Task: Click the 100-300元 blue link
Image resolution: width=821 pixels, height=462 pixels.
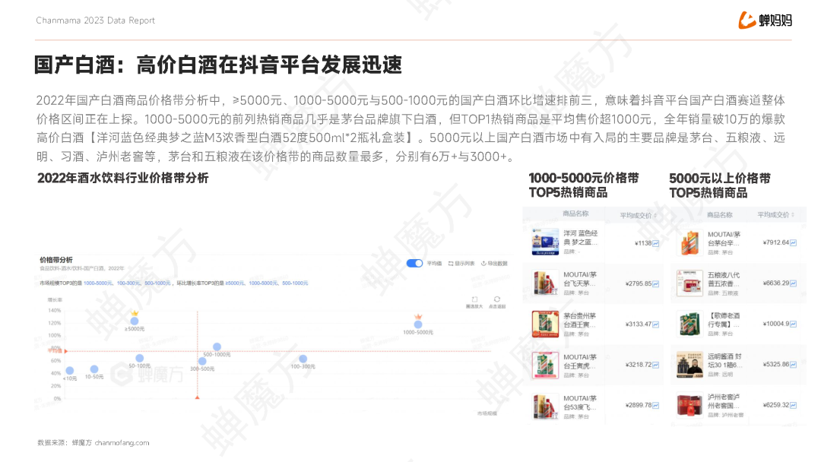Action: (x=128, y=283)
